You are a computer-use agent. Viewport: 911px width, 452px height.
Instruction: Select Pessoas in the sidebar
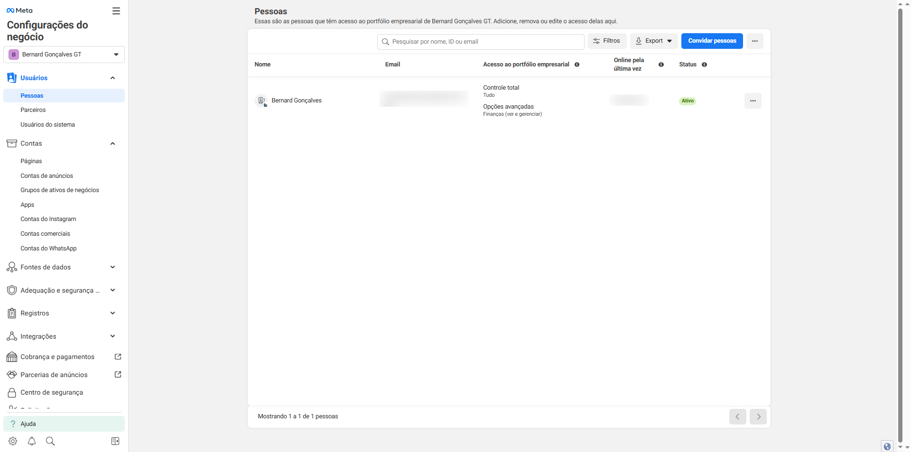click(64, 96)
